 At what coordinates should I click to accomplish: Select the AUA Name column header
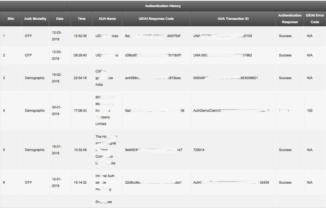(107, 19)
